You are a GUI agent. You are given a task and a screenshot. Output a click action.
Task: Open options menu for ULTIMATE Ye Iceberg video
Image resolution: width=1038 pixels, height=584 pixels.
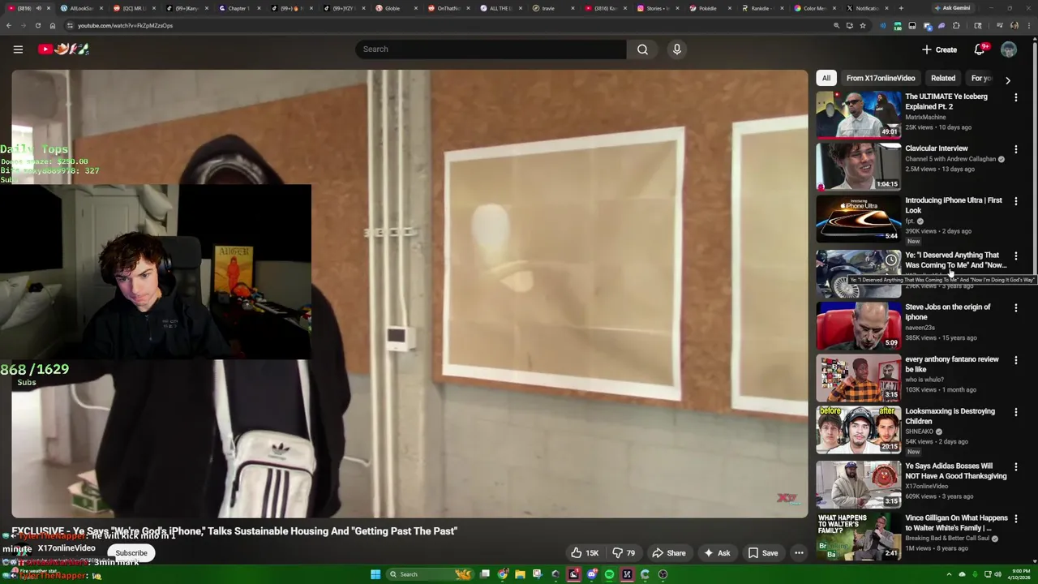coord(1015,97)
